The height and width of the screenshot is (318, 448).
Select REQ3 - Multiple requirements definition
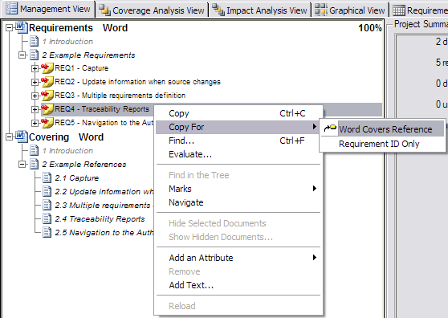point(120,95)
